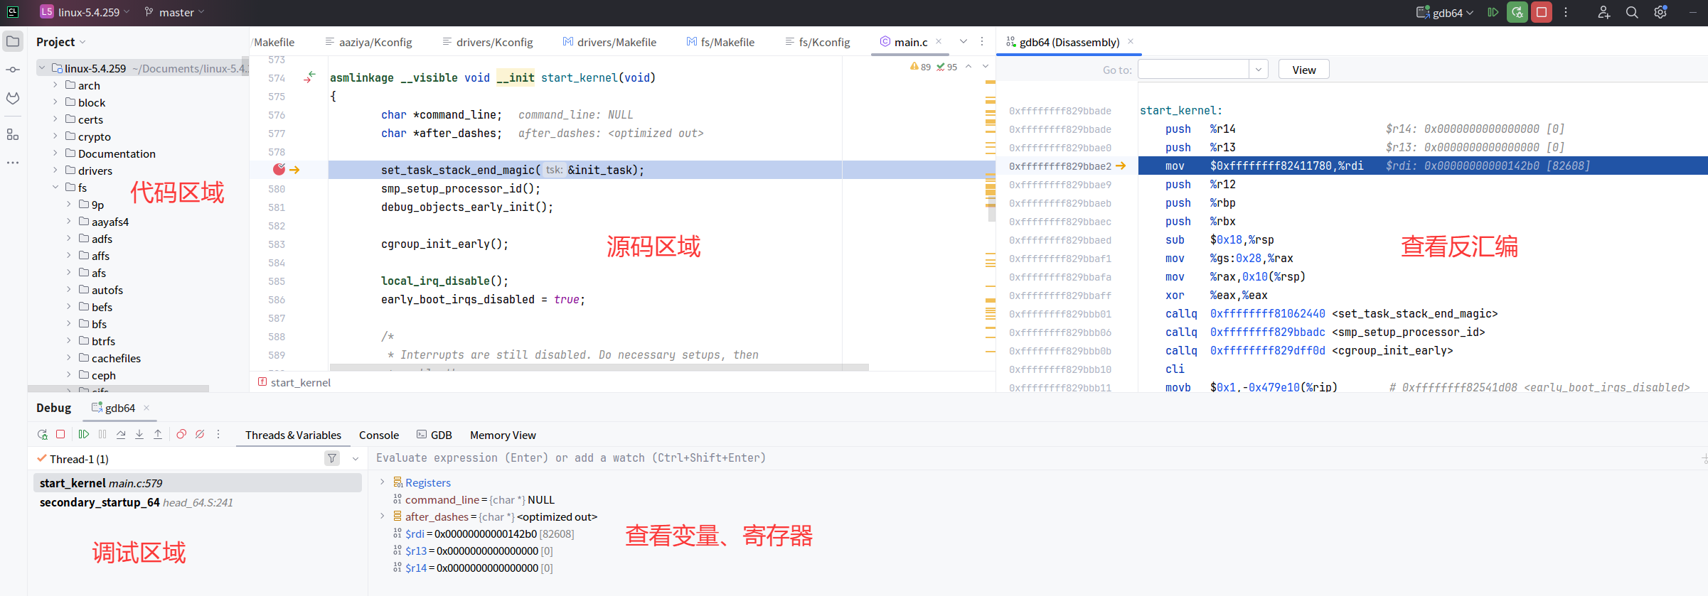This screenshot has width=1708, height=596.
Task: Click the Step Out debug icon
Action: pos(158,434)
